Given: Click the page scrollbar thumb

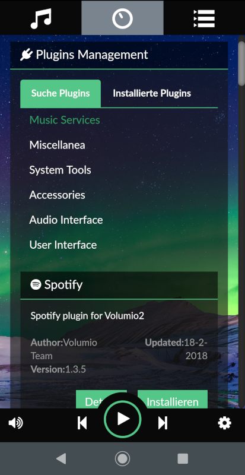Looking at the screenshot, I should coord(241,63).
